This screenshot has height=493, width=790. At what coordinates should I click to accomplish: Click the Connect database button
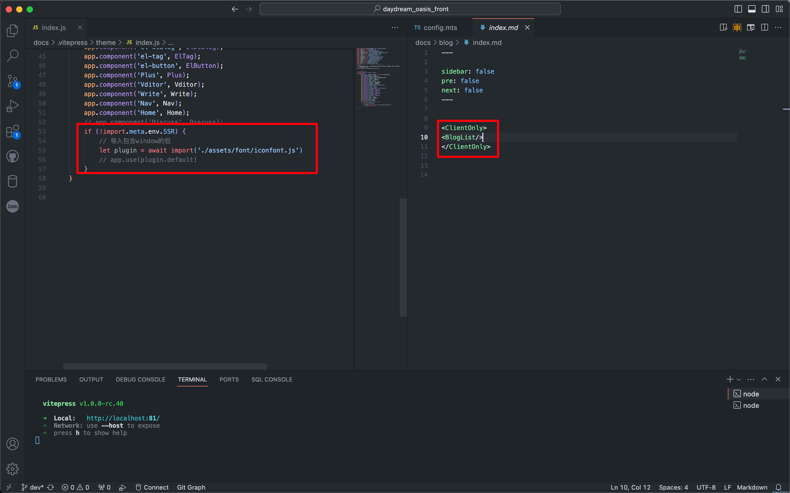click(x=152, y=487)
